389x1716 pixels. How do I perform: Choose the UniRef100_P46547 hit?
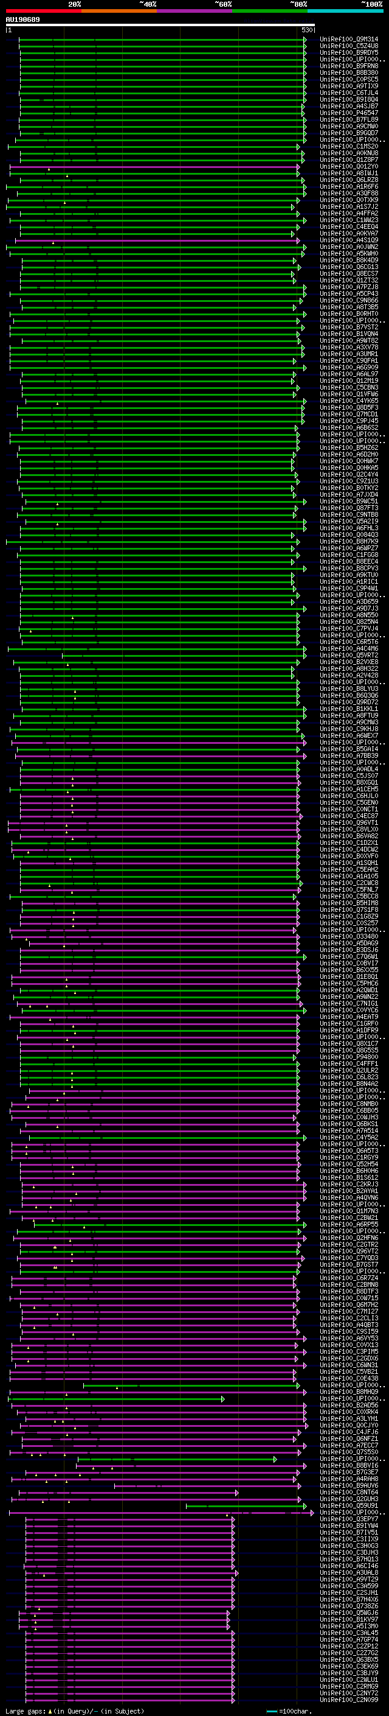[349, 113]
